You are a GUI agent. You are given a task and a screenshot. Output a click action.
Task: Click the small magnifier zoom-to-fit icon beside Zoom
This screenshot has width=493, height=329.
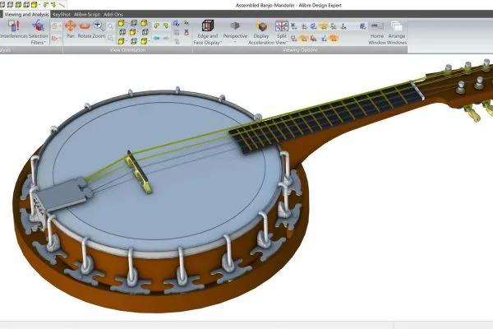pos(110,26)
